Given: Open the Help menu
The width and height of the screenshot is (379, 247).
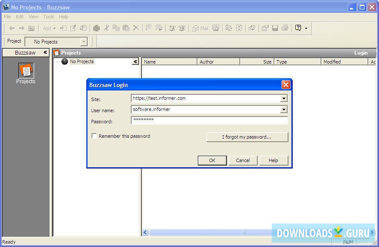Looking at the screenshot, I should (x=63, y=17).
